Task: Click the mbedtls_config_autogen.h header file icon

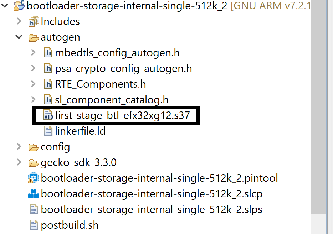Action: tap(48, 53)
